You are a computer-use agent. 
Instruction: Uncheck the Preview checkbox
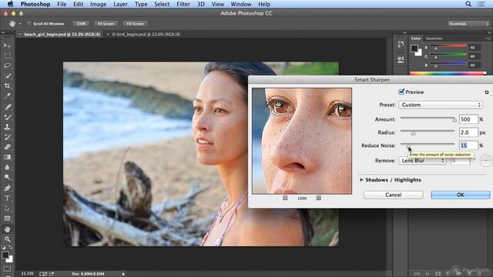tap(401, 92)
